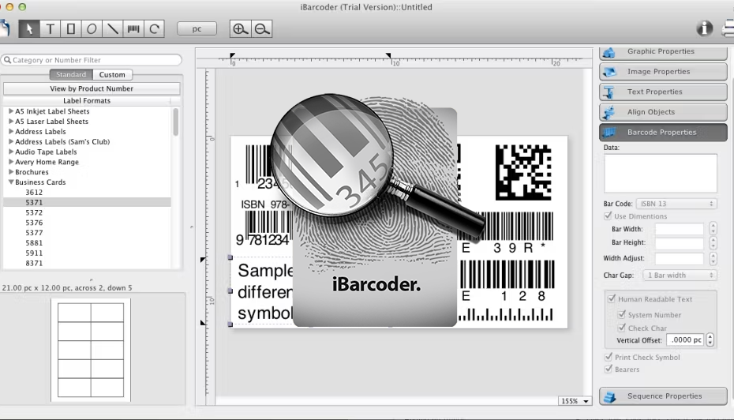Expand Avery Home Range

point(11,162)
